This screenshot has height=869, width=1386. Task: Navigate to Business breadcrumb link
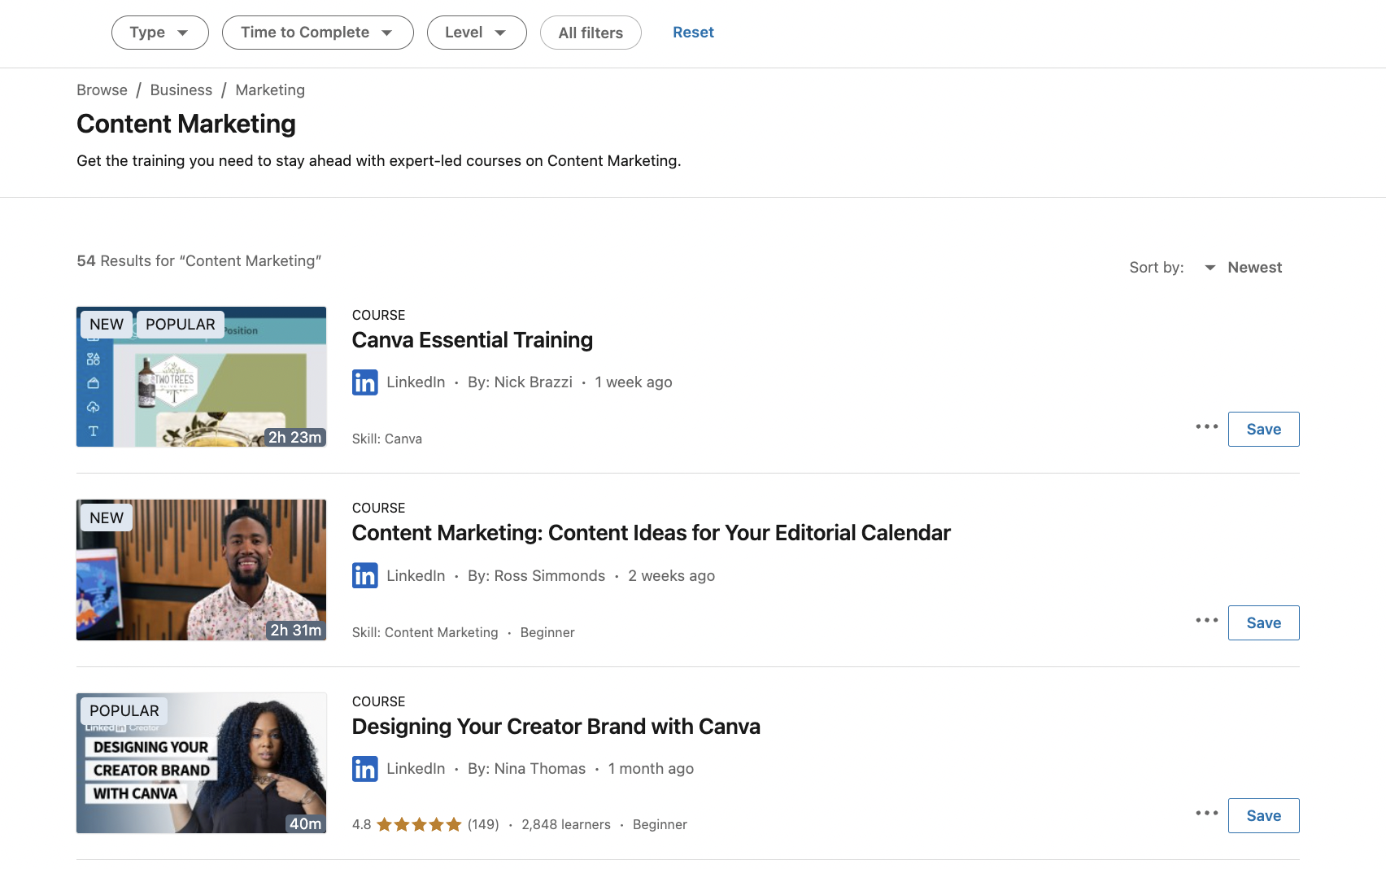(x=181, y=90)
